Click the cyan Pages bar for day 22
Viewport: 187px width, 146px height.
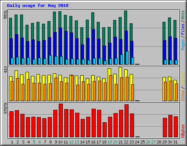[x=127, y=58]
